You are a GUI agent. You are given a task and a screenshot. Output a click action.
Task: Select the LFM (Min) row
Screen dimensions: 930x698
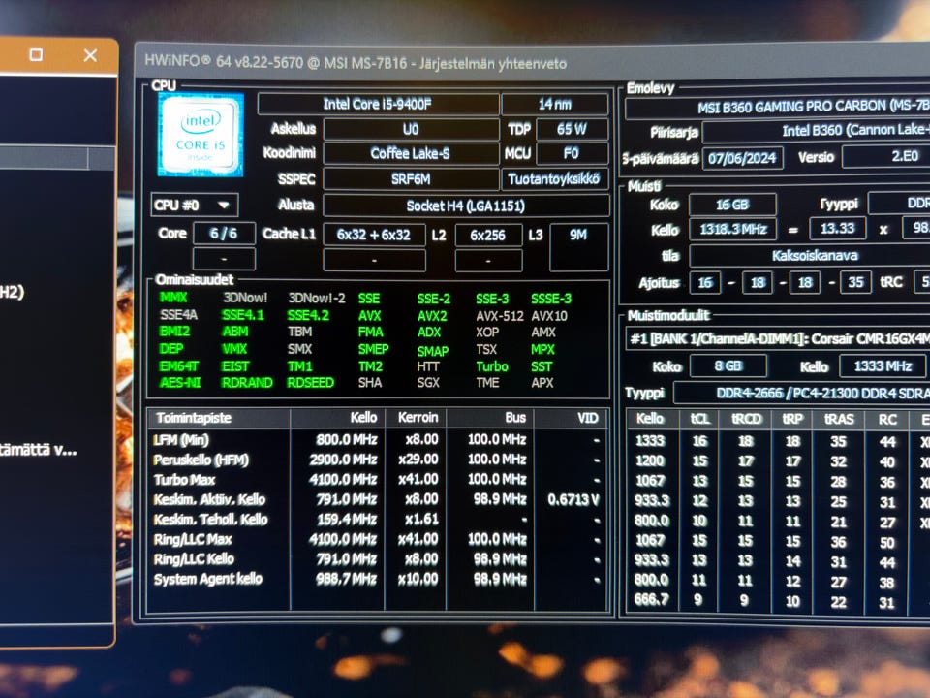tap(378, 440)
